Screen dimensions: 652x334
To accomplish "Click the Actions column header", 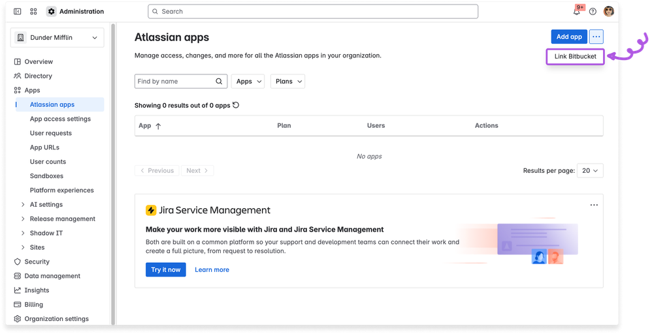I will click(487, 125).
